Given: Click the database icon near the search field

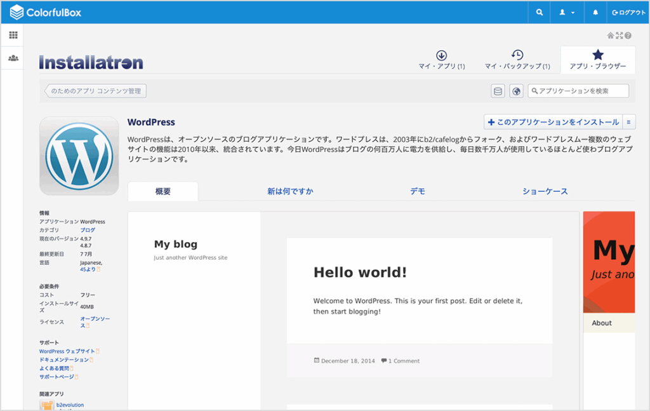Looking at the screenshot, I should pyautogui.click(x=498, y=90).
